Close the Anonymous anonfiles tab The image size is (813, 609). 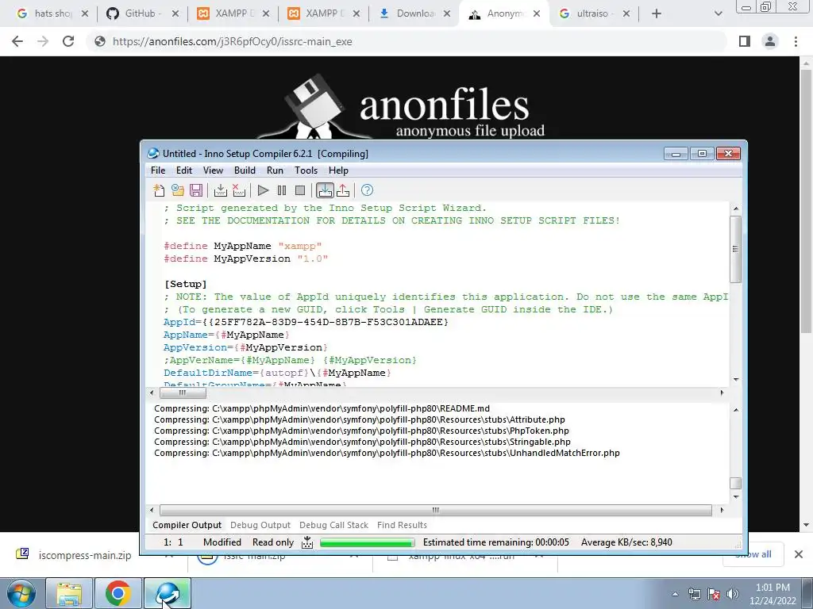pos(537,14)
